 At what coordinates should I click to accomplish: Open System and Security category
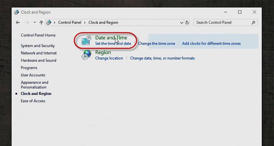(38, 46)
